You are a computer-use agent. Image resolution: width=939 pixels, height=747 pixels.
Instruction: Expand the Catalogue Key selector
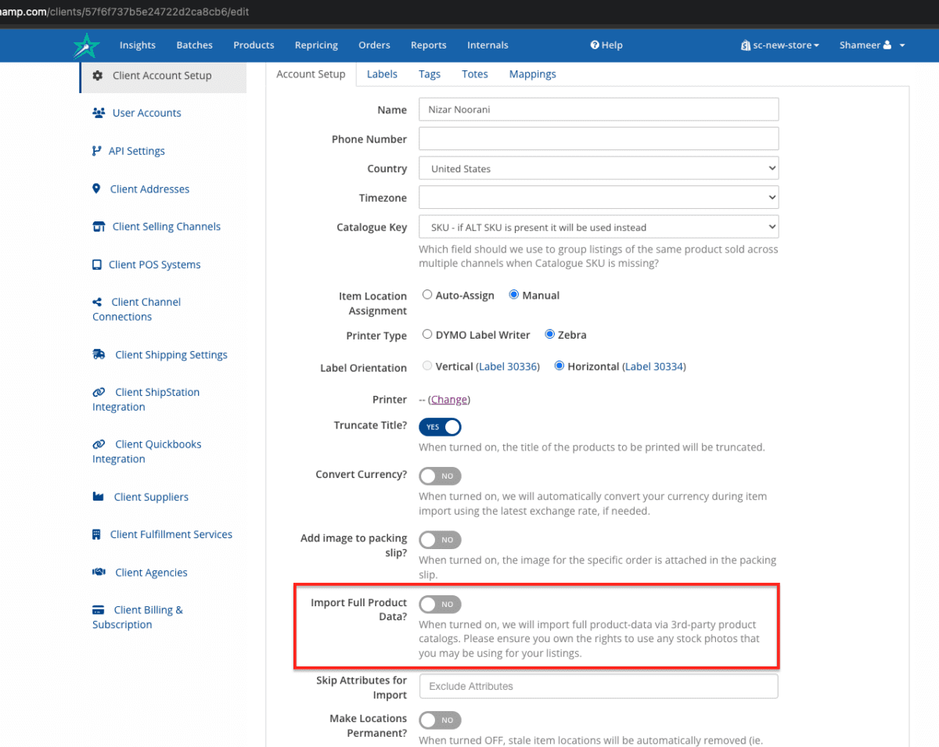599,226
